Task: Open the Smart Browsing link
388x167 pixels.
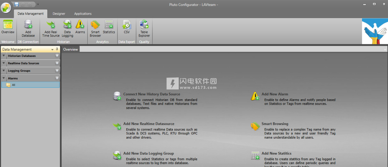Action: click(x=275, y=124)
